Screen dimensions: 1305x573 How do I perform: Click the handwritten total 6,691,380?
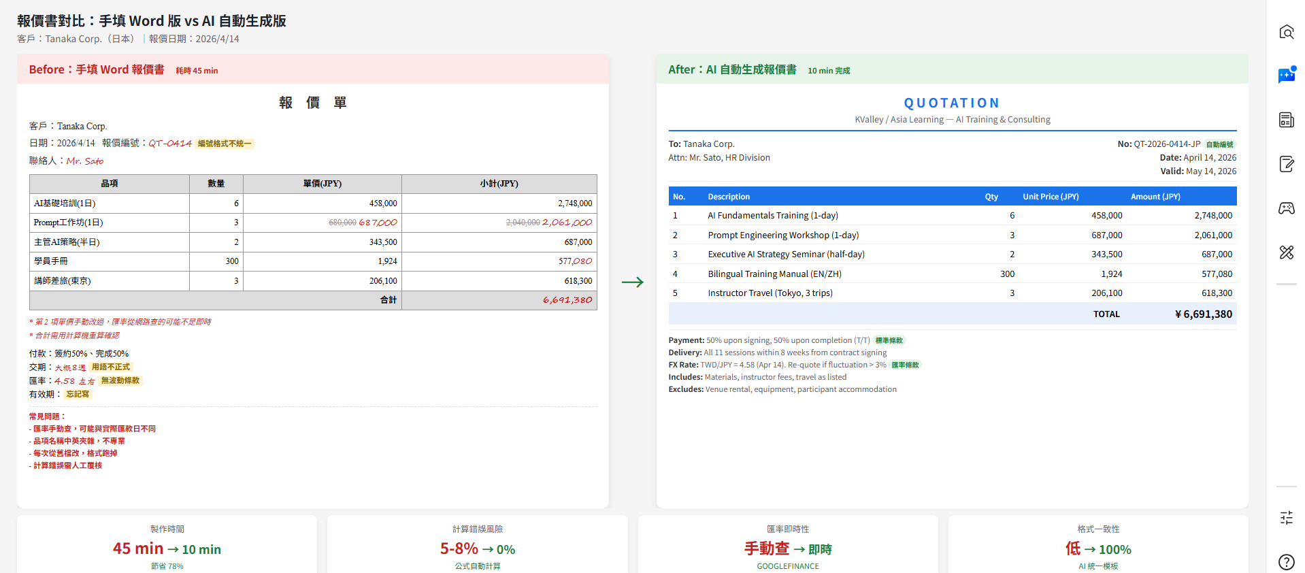[567, 300]
